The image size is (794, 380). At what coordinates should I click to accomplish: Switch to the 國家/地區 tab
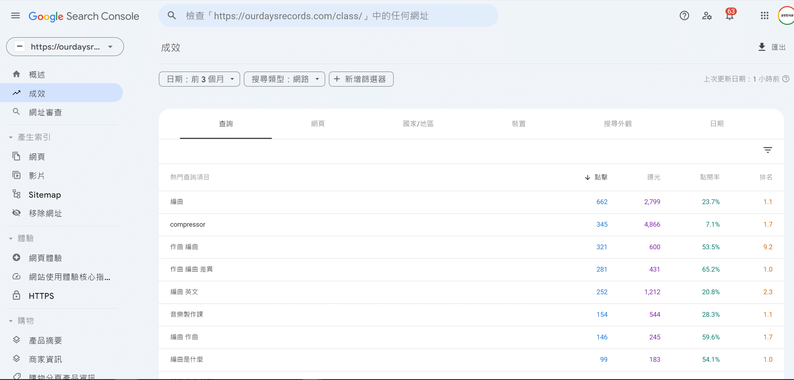pyautogui.click(x=418, y=124)
